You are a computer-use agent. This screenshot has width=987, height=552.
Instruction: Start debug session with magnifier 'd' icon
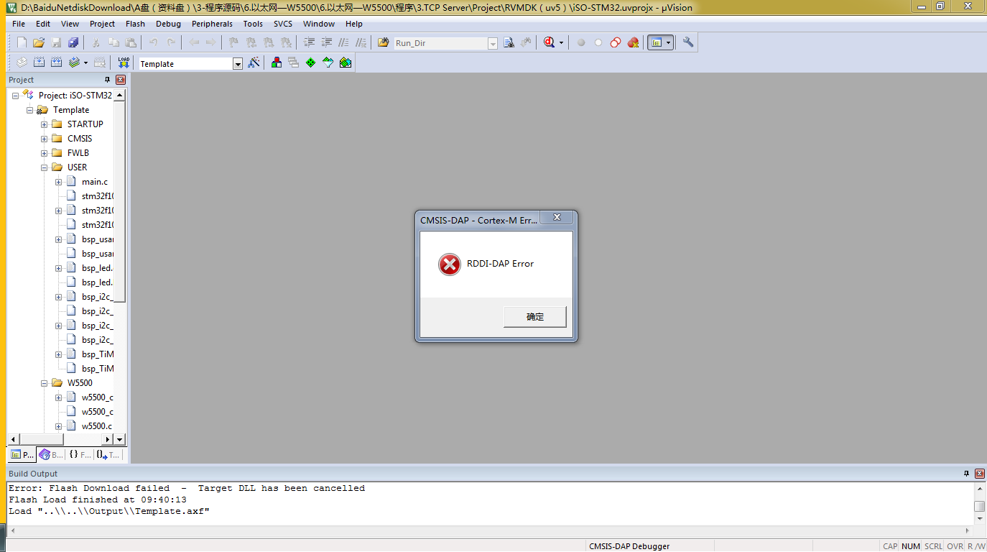click(x=550, y=43)
